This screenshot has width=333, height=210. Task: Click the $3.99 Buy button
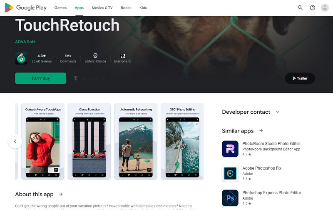click(40, 78)
